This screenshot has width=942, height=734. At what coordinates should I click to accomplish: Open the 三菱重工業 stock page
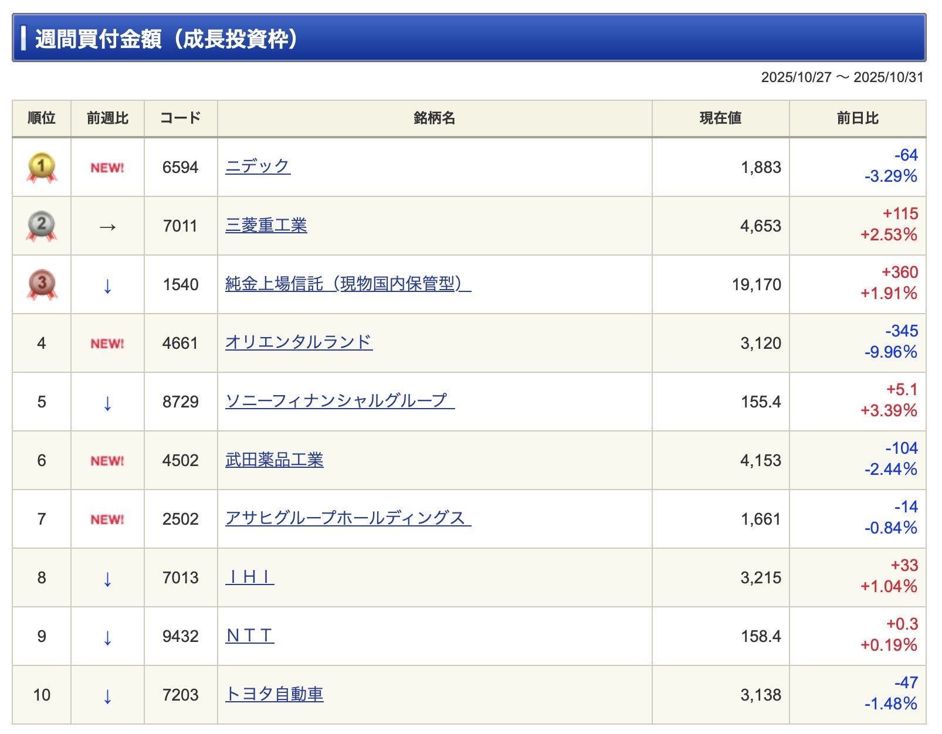pos(266,225)
